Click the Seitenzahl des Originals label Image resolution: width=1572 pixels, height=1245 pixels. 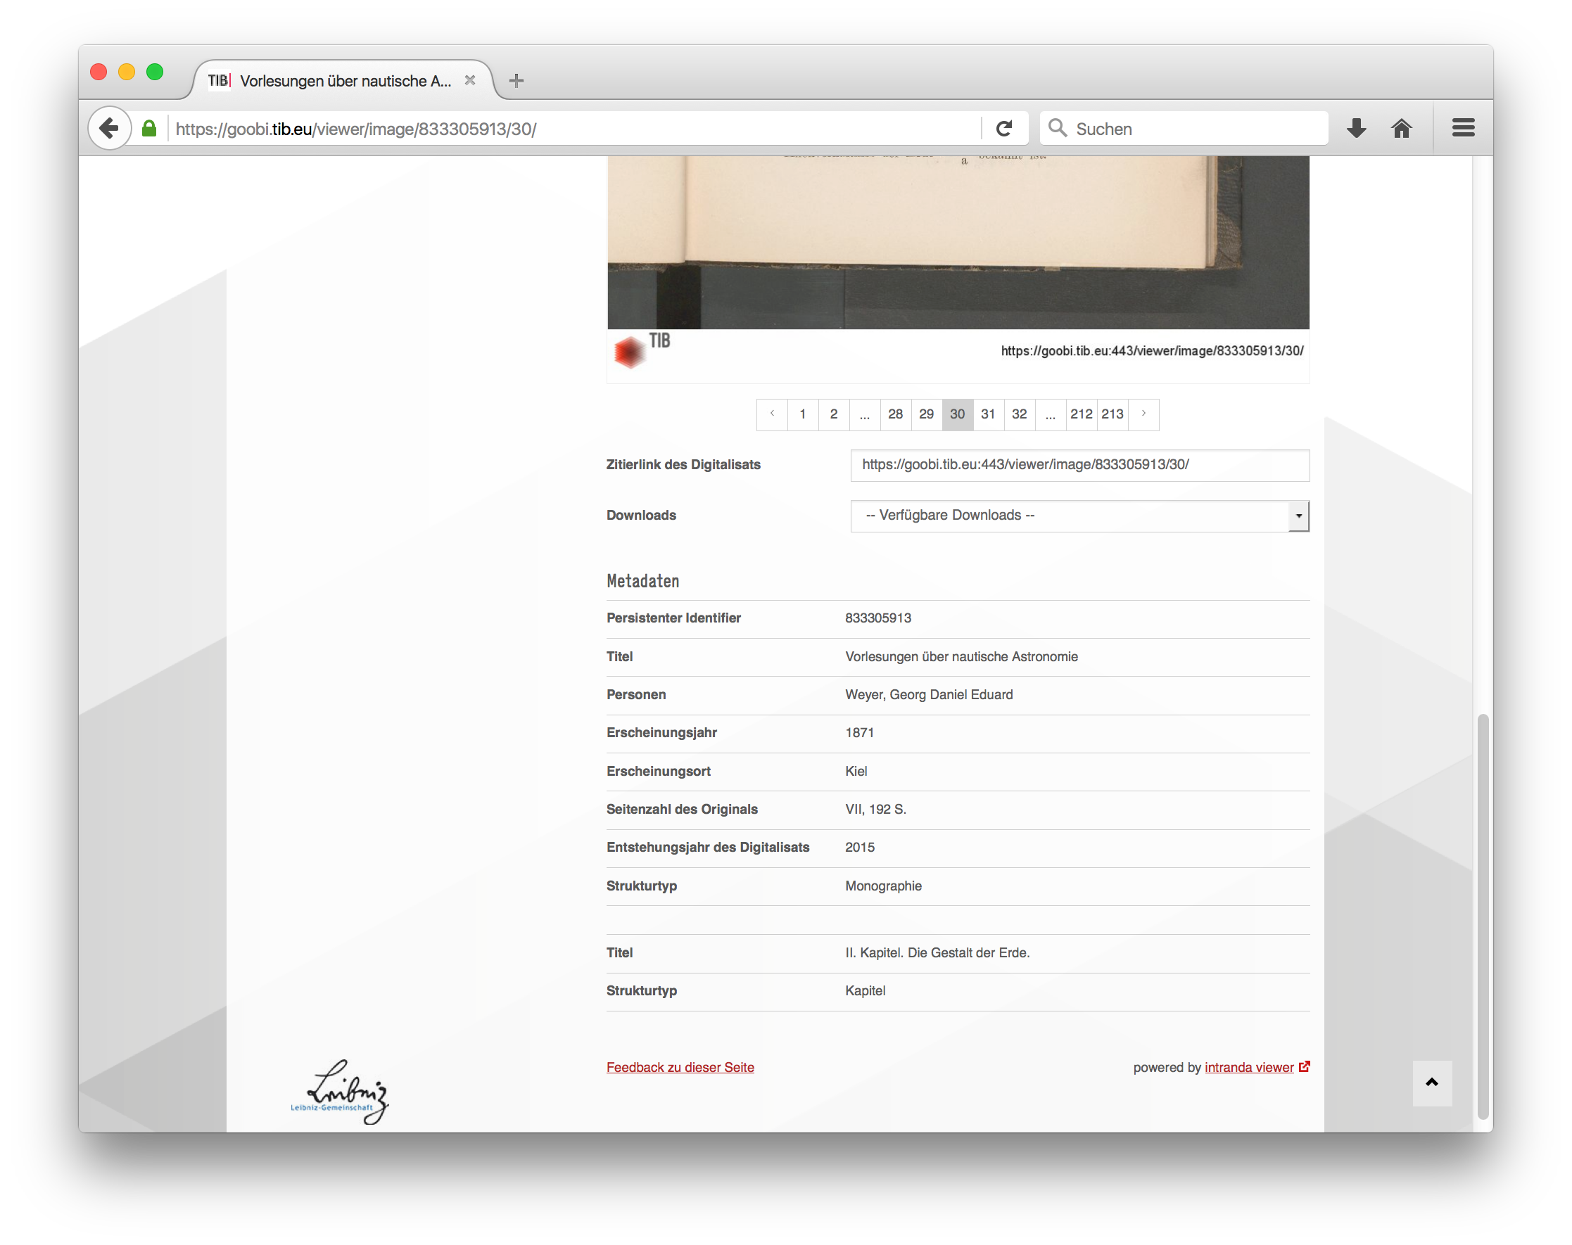point(683,809)
